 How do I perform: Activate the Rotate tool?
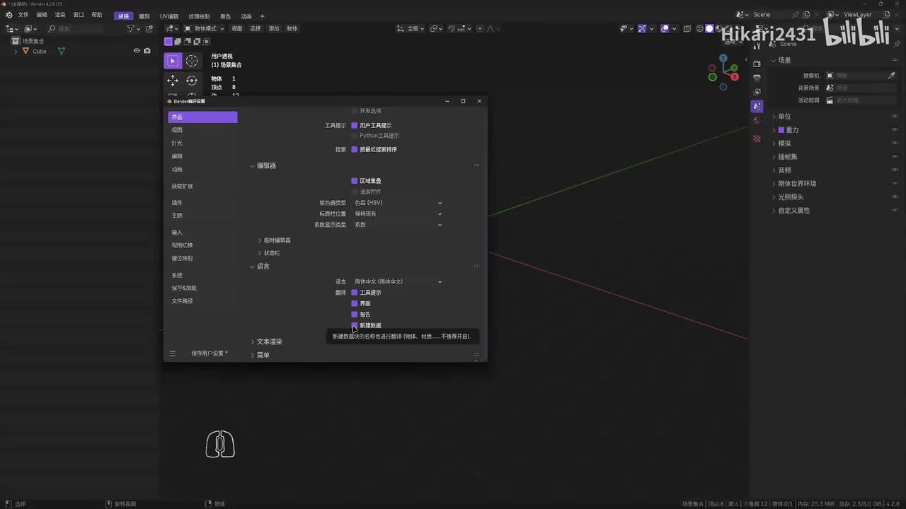pyautogui.click(x=192, y=81)
